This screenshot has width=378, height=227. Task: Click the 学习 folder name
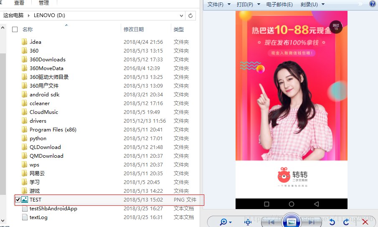[35, 182]
